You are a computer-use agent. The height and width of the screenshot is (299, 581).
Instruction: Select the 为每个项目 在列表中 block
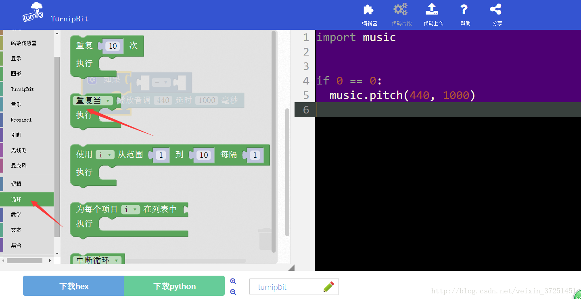point(129,221)
